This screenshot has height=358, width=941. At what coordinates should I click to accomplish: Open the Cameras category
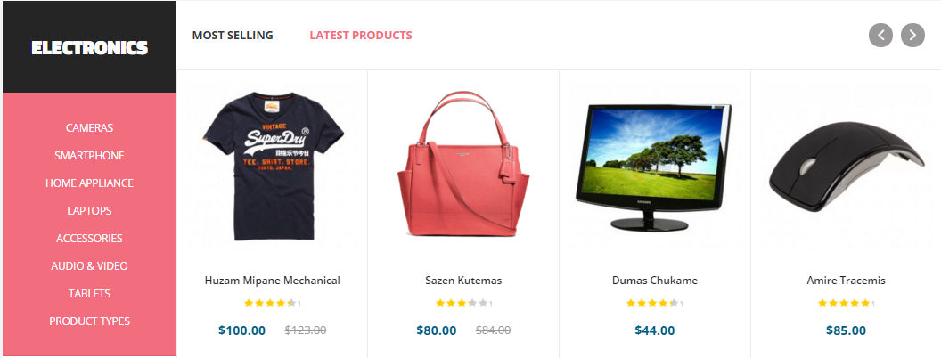click(89, 127)
